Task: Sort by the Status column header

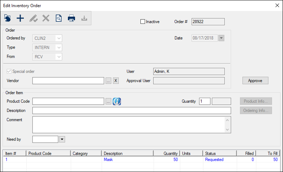Action: 219,153
